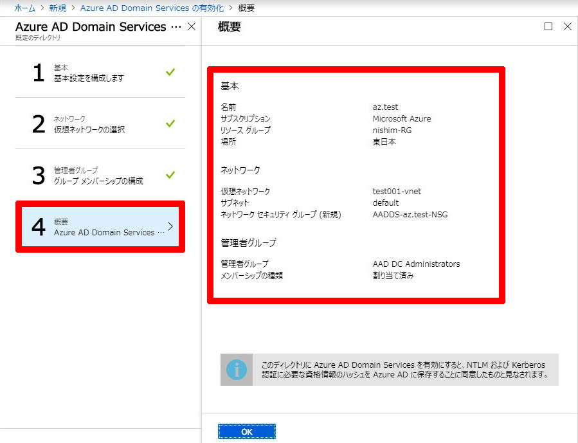Click the サブスクリプション label
This screenshot has height=443, width=578.
click(246, 119)
